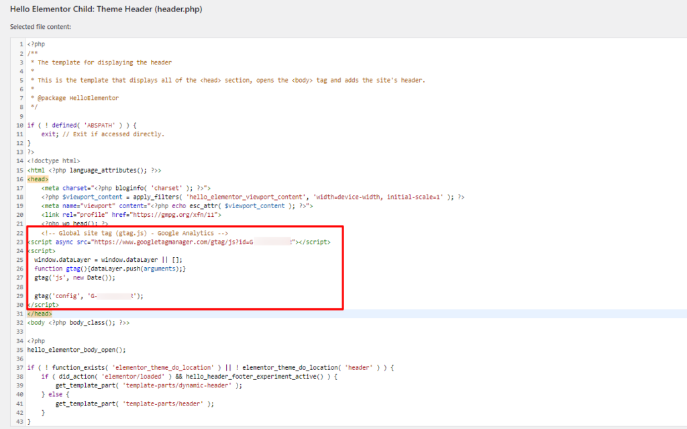687x429 pixels.
Task: Click the '$viewport_content = apply_filters' line
Action: tap(253, 197)
